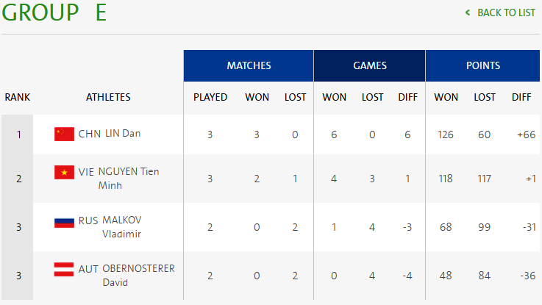Image resolution: width=542 pixels, height=305 pixels.
Task: Click the back arrow chevron icon
Action: (x=468, y=12)
